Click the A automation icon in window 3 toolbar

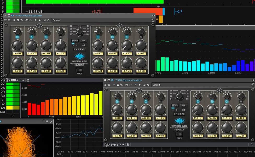point(36,20)
